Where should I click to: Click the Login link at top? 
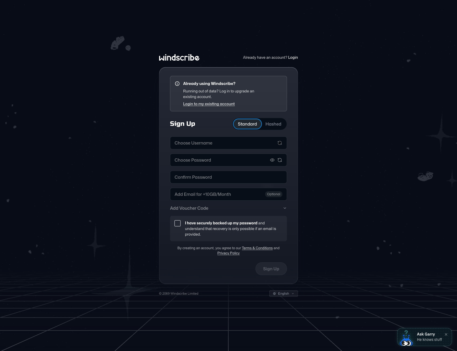coord(293,57)
